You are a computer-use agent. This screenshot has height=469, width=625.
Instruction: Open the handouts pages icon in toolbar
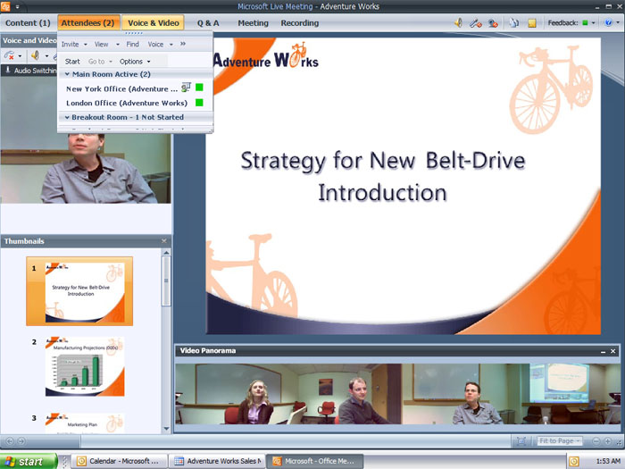[x=514, y=23]
